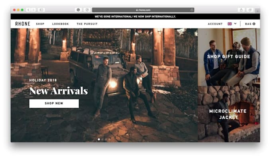Open the SHOP menu
Screen dimensions: 271x158
[x=40, y=24]
